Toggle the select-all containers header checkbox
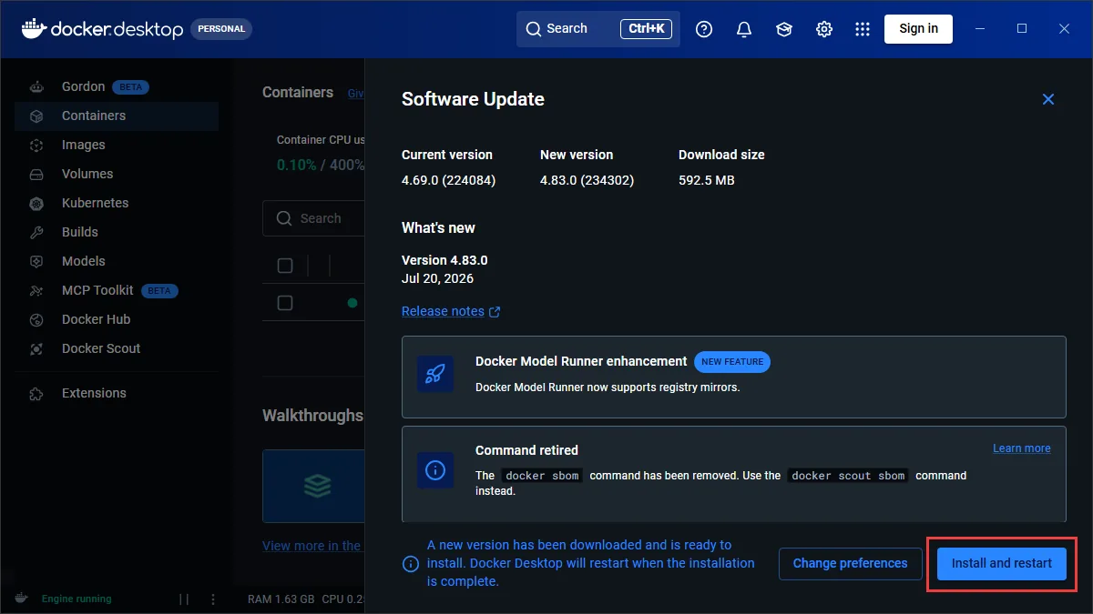Screen dimensions: 1093x614 [x=285, y=266]
